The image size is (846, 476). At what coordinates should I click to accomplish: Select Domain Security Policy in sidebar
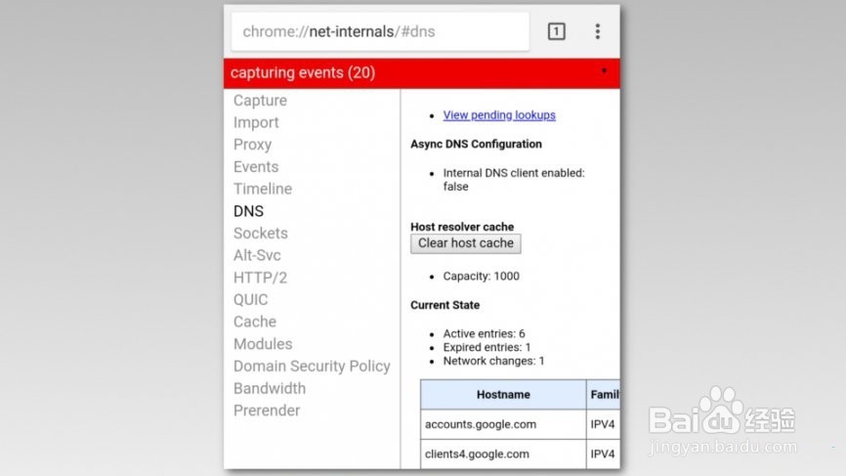coord(312,367)
